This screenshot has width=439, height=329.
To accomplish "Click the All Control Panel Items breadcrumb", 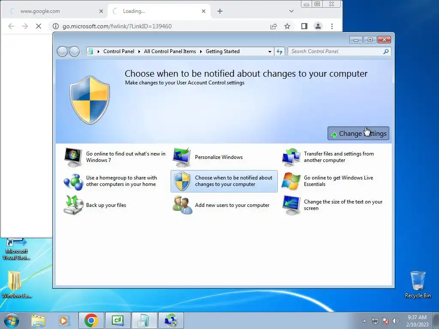I will [x=170, y=51].
